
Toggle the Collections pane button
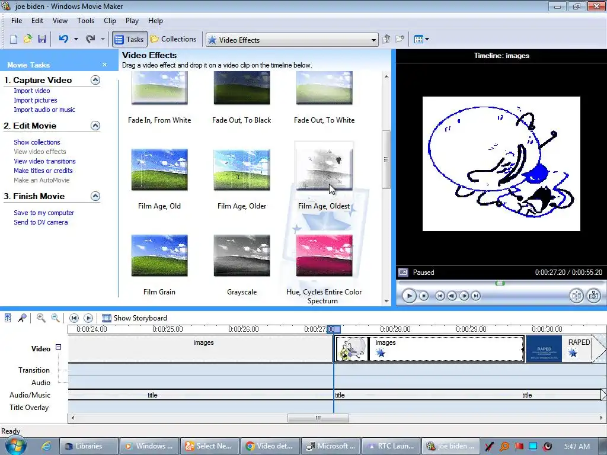(174, 39)
